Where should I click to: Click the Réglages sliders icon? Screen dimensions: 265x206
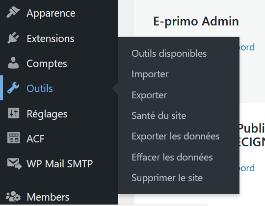pyautogui.click(x=14, y=113)
